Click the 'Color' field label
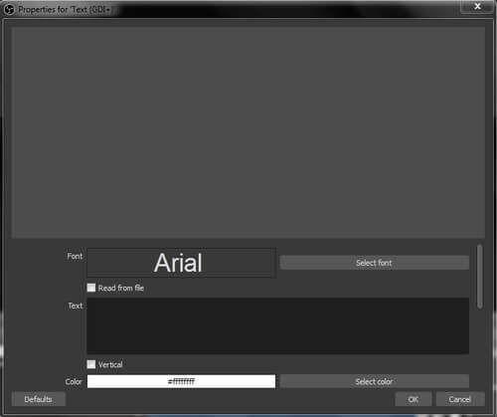The height and width of the screenshot is (417, 497). pos(74,382)
